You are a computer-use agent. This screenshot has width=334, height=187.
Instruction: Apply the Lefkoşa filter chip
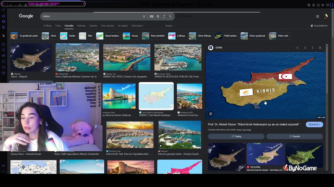177,36
